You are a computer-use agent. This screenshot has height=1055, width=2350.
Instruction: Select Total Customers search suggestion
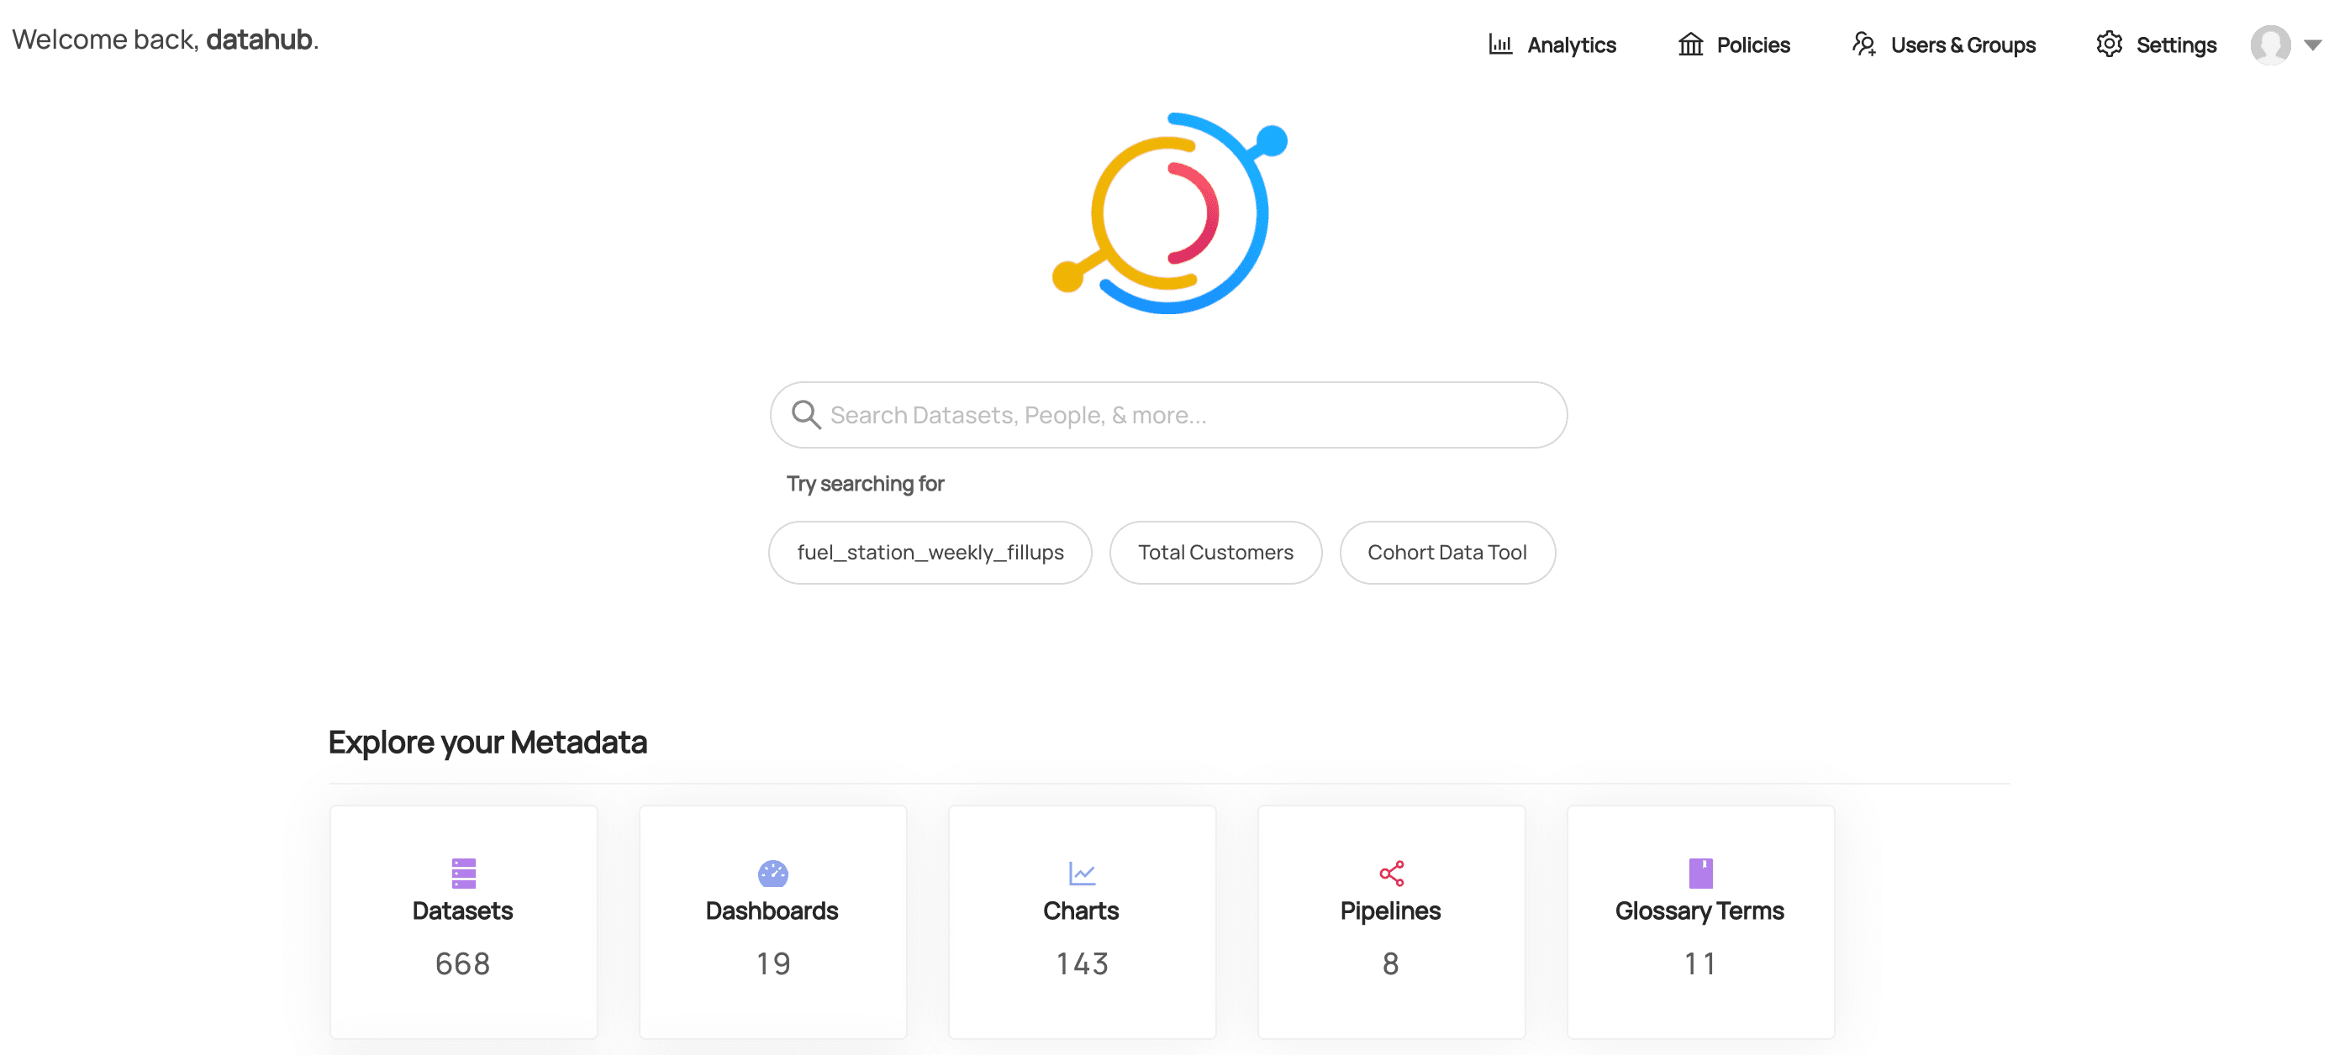pos(1215,553)
